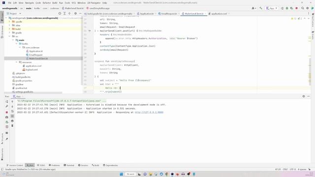Viewport: 315px width, 177px height.
Task: Open Run panel settings gear
Action: [x=304, y=96]
